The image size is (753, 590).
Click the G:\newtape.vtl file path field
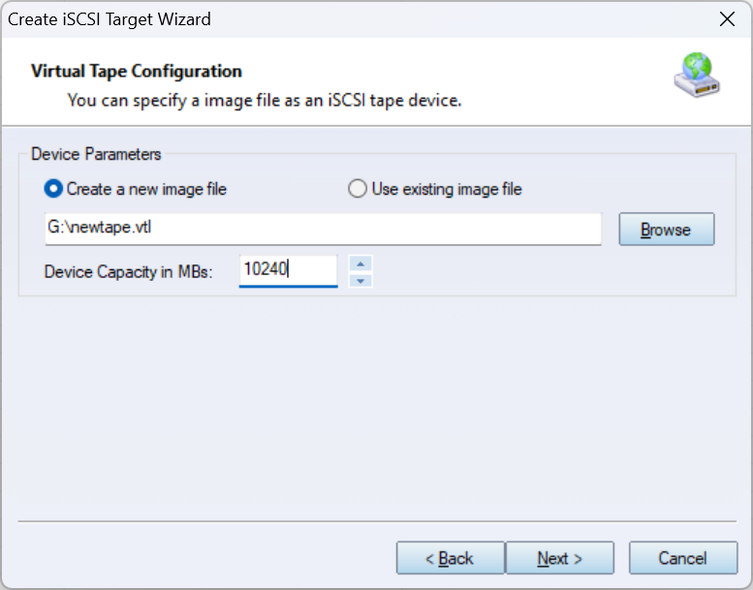323,230
